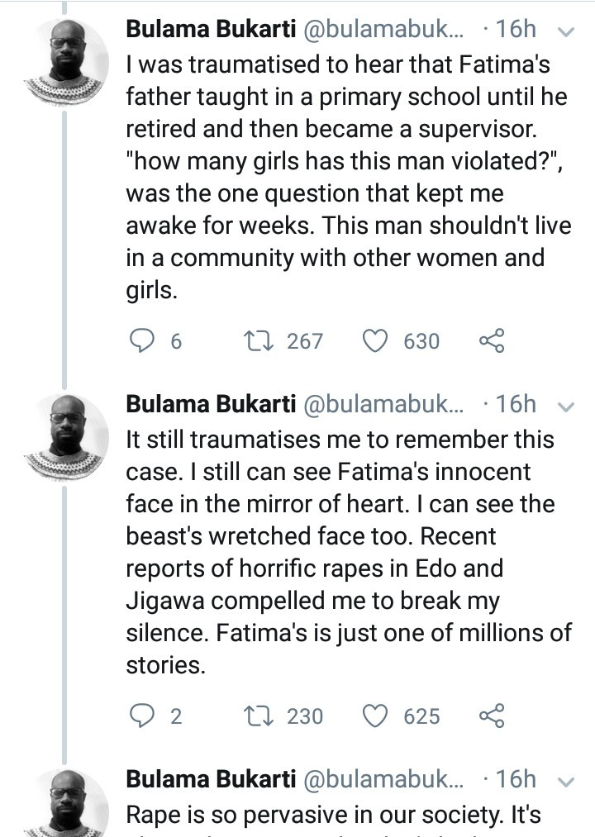Expand the second tweet's dropdown arrow
The width and height of the screenshot is (595, 837).
point(566,406)
